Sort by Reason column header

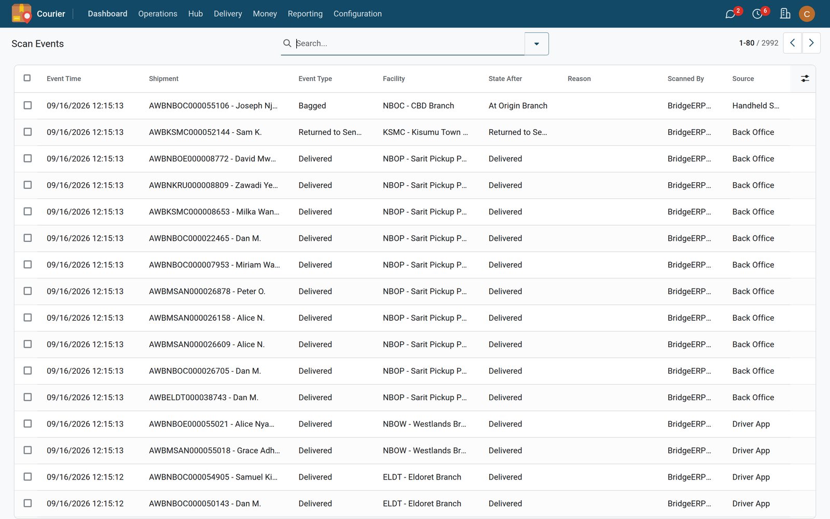579,78
